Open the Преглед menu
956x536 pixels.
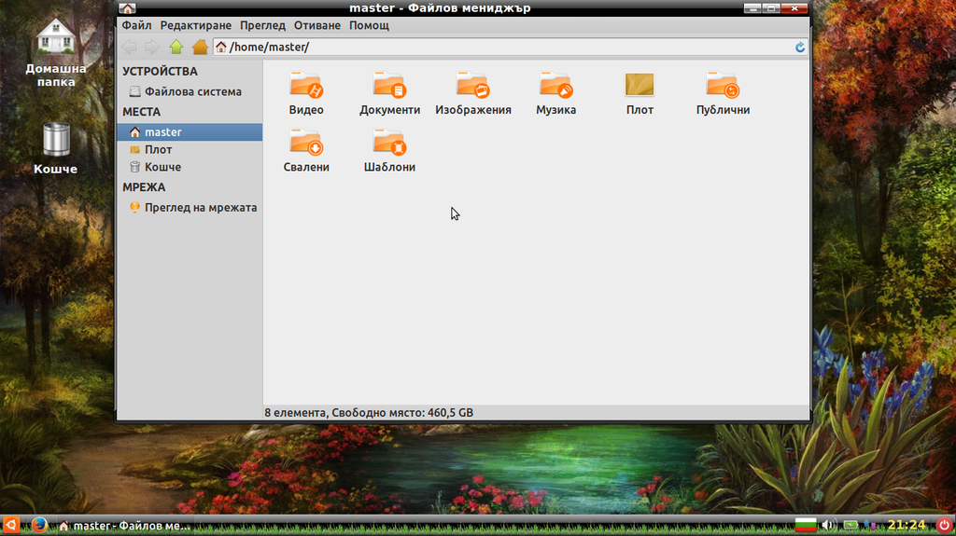click(262, 25)
